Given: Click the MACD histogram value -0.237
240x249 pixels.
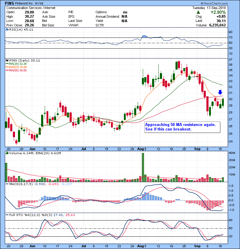Looking at the screenshot, I should [x=66, y=184].
